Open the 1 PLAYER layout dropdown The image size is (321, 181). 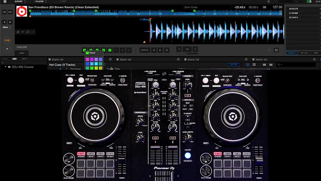pos(41,2)
